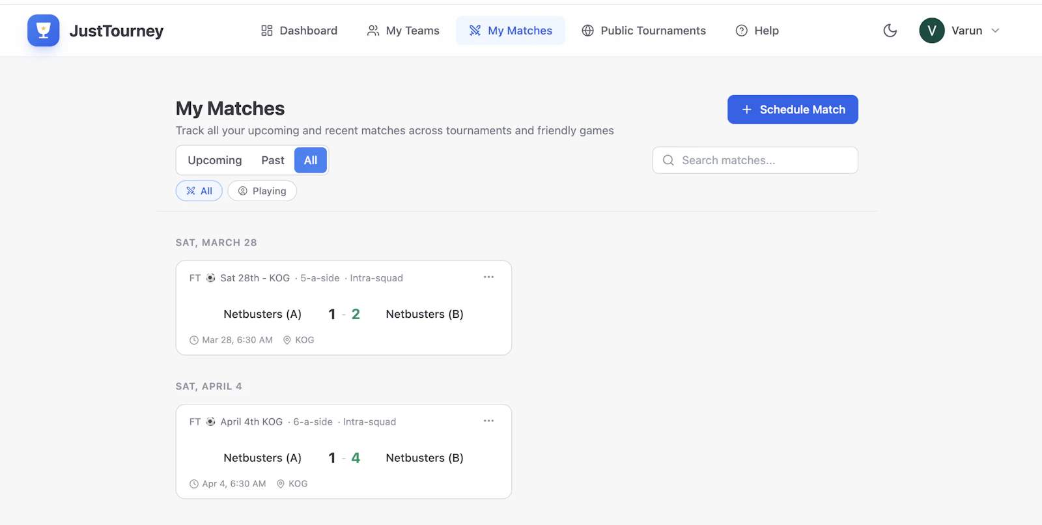Screen dimensions: 1042x525
Task: Click the 5-a-side label
Action: click(320, 278)
